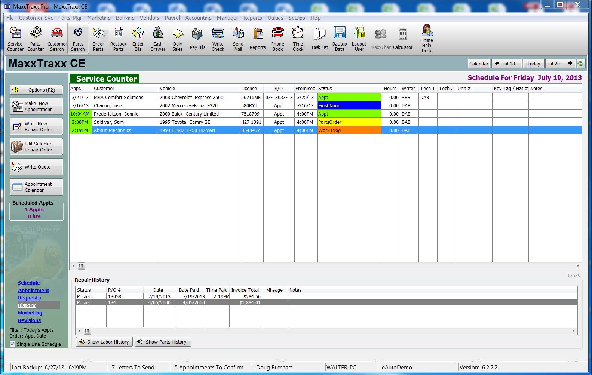This screenshot has width=592, height=375.
Task: Click the Today button
Action: [533, 64]
